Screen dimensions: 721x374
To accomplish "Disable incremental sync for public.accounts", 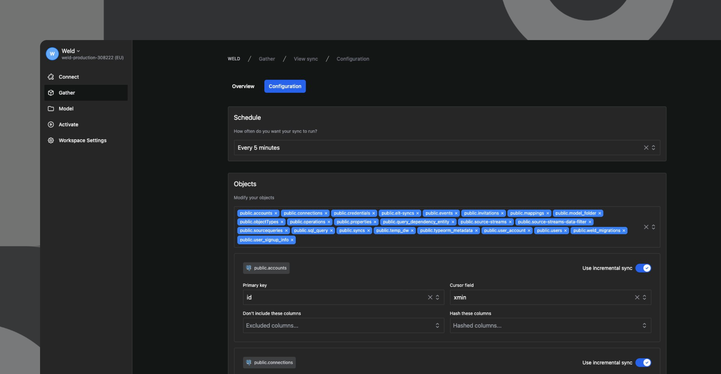I will pos(643,268).
